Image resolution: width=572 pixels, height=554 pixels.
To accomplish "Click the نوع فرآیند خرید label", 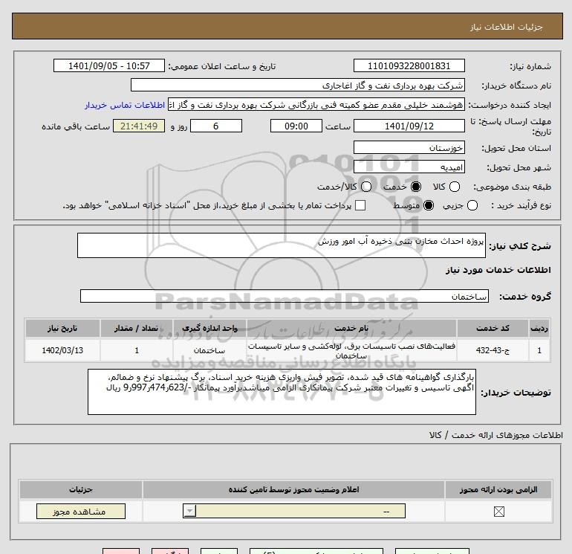I will 521,205.
